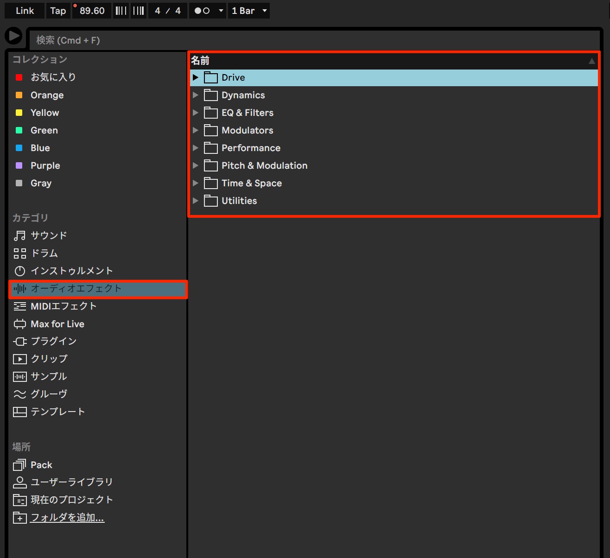Expand the Utilities folder triangle
The image size is (610, 558).
tap(196, 201)
